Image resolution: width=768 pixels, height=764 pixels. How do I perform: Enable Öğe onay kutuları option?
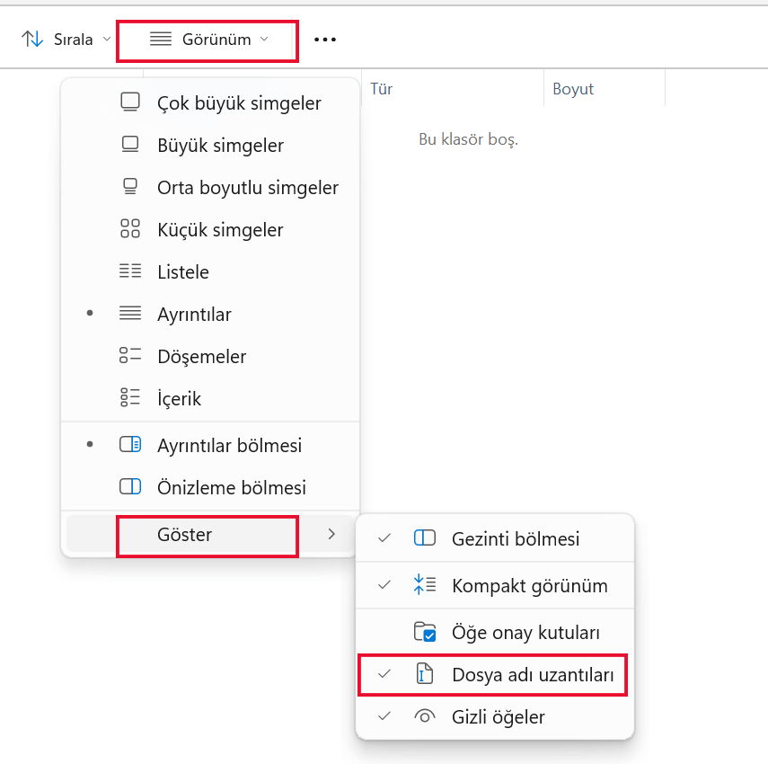tap(495, 632)
